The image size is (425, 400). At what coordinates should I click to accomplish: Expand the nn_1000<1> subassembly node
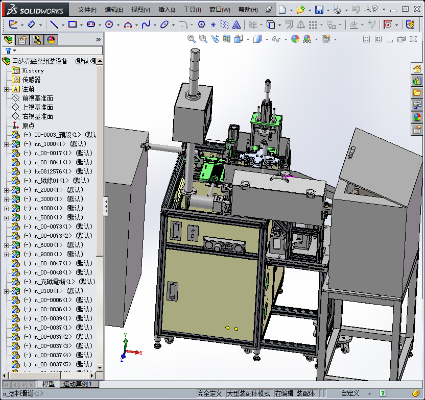click(6, 144)
